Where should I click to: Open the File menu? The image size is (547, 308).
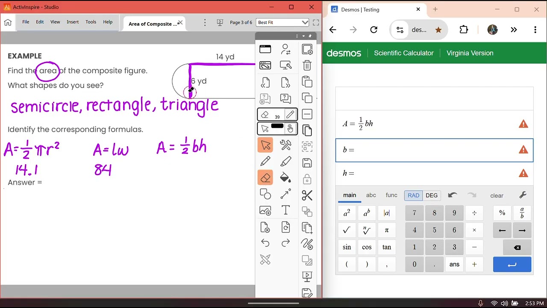point(26,22)
